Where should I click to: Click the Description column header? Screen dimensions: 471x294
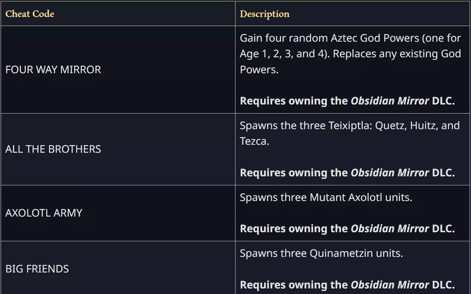265,14
